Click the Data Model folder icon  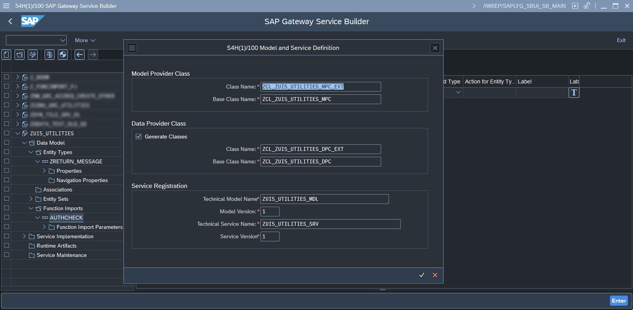32,143
